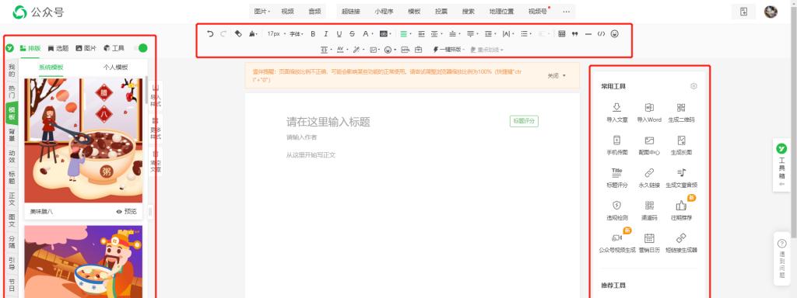
Task: Open the green text alignment dropdown
Action: (405, 34)
